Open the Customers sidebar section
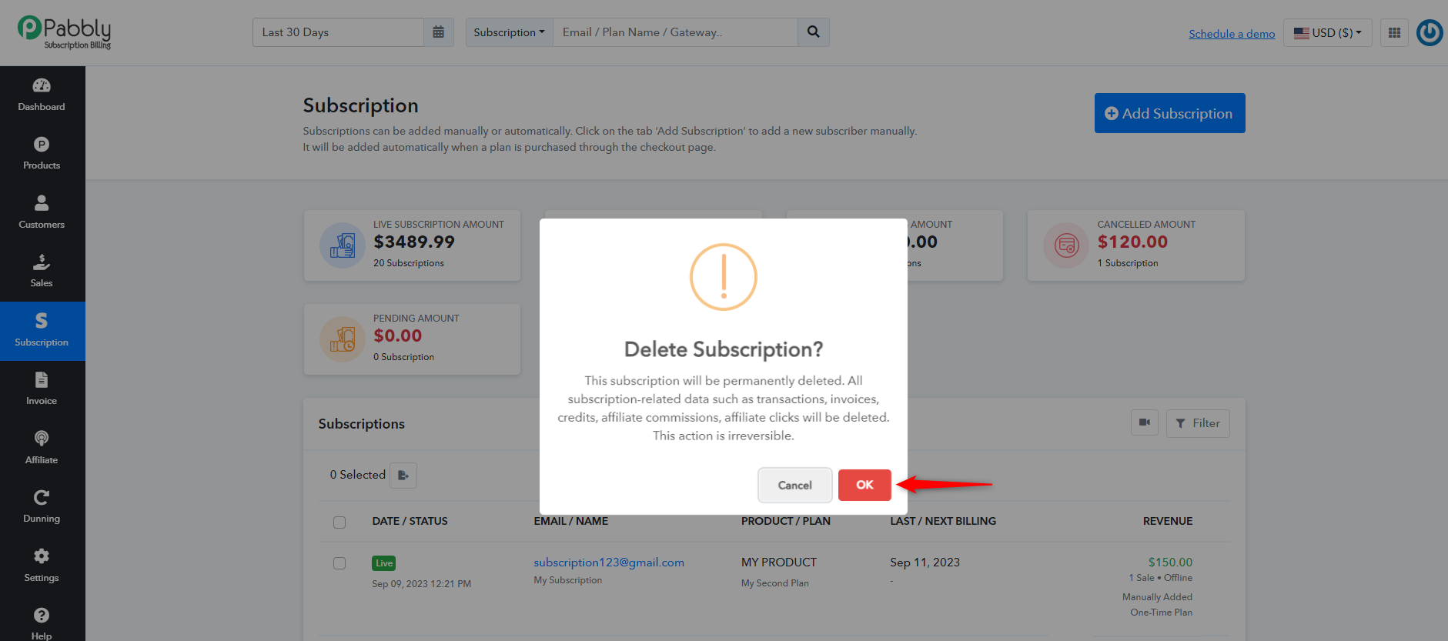The height and width of the screenshot is (641, 1448). [42, 212]
